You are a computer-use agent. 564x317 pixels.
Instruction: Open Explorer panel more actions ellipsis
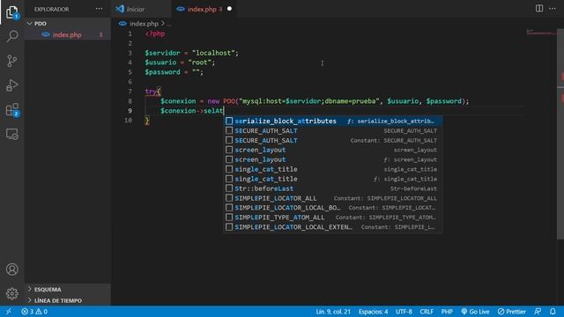tap(99, 9)
